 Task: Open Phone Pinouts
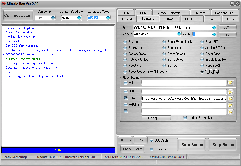(x=133, y=149)
